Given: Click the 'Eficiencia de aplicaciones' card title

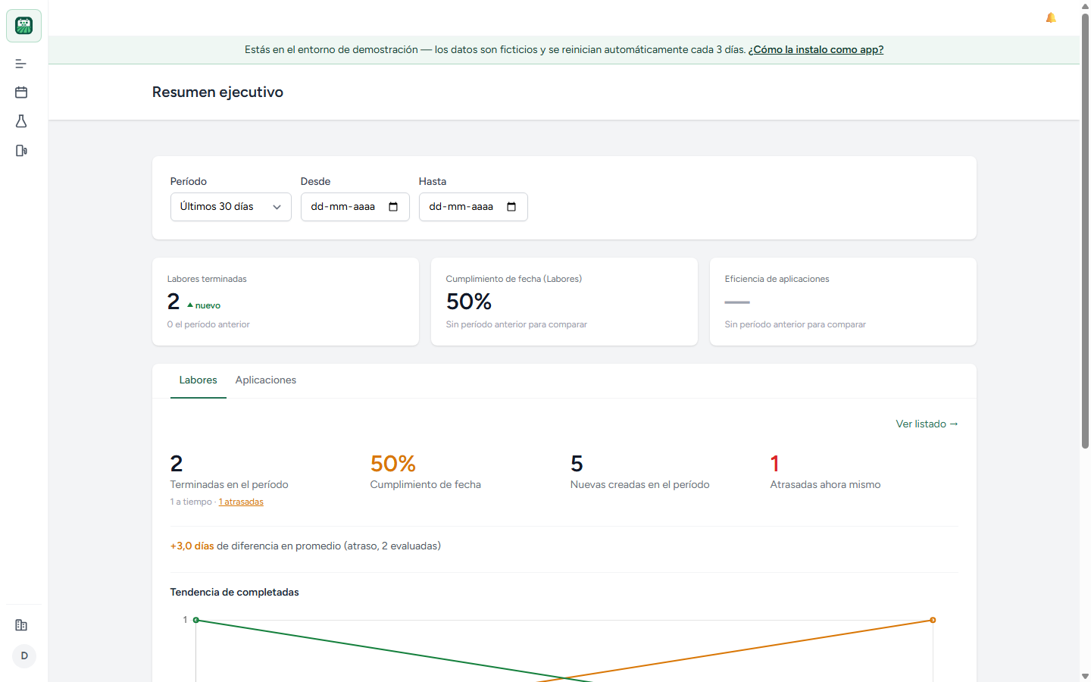Looking at the screenshot, I should point(777,279).
